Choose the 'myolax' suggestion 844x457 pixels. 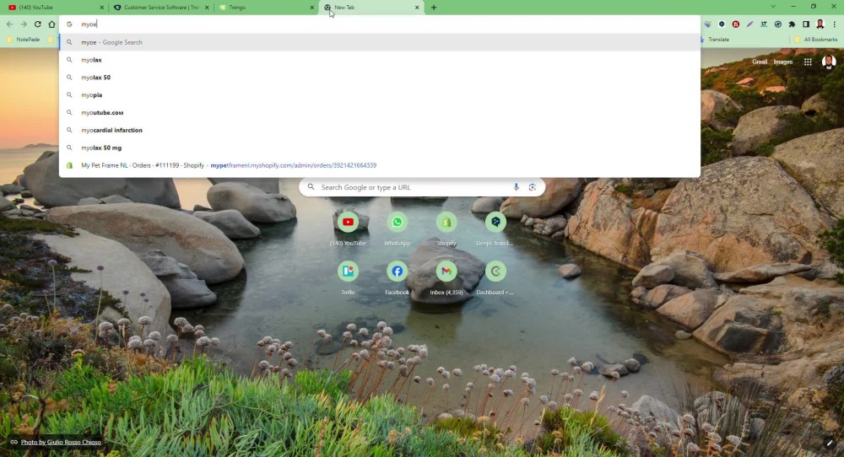pyautogui.click(x=380, y=60)
